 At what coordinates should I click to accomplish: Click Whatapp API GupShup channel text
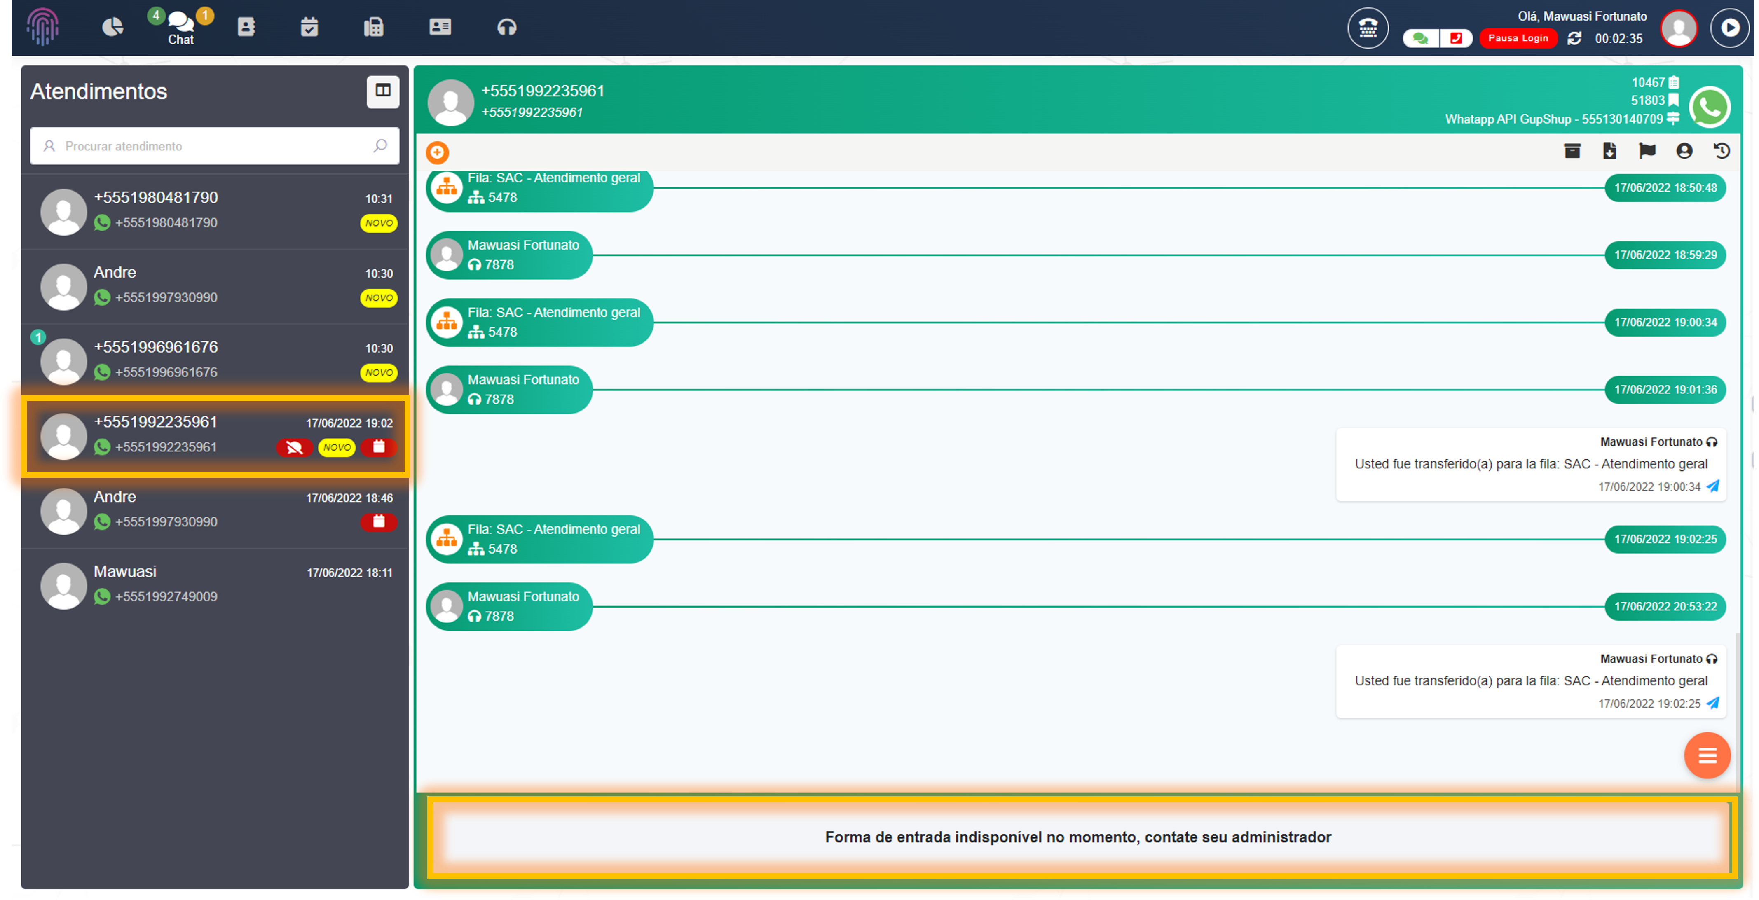click(1554, 119)
